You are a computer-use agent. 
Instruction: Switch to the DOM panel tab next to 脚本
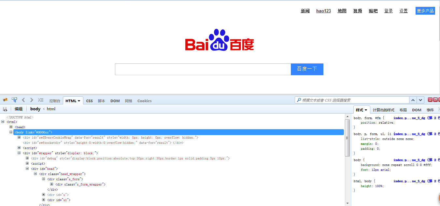click(115, 101)
